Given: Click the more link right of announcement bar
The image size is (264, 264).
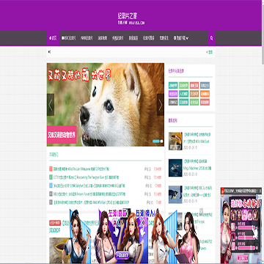Looking at the screenshot, I should click(x=210, y=52).
